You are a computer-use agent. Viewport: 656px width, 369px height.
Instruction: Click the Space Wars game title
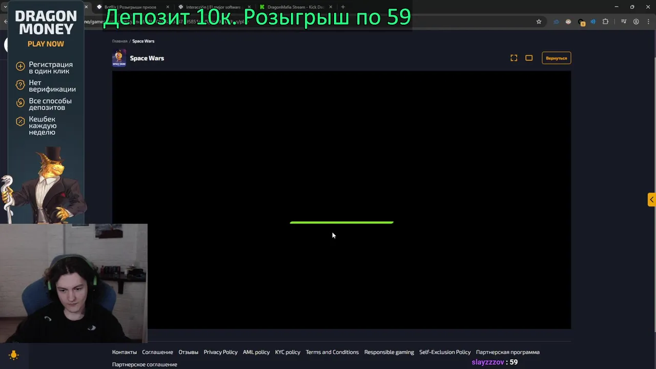(147, 58)
